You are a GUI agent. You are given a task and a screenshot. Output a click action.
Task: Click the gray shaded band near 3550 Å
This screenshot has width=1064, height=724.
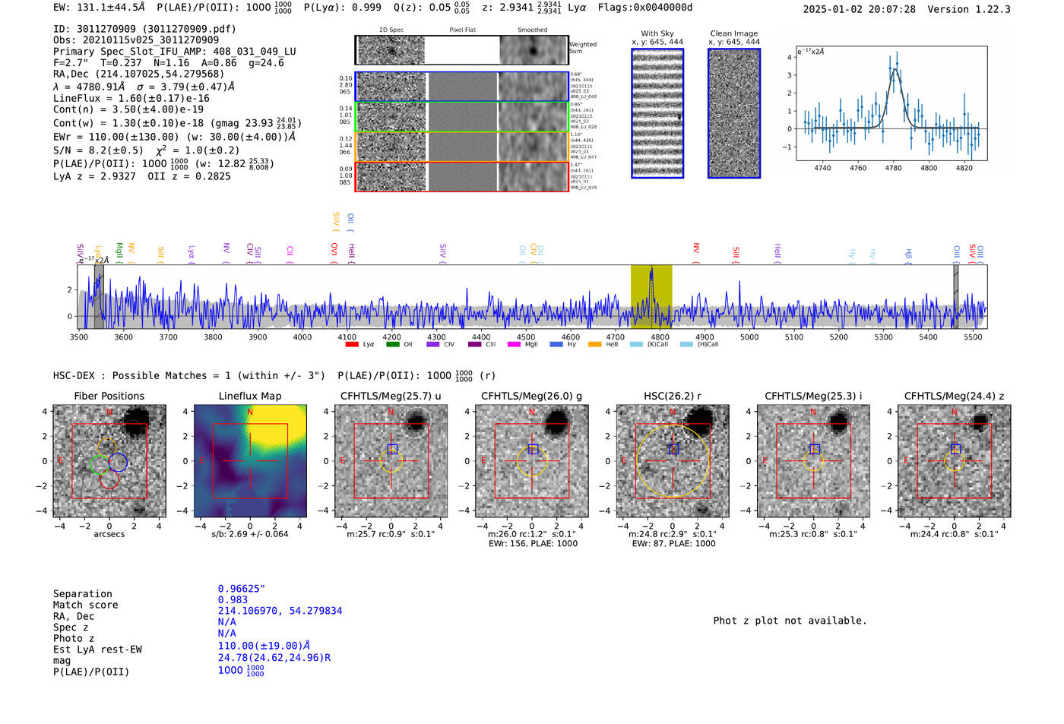click(x=99, y=296)
